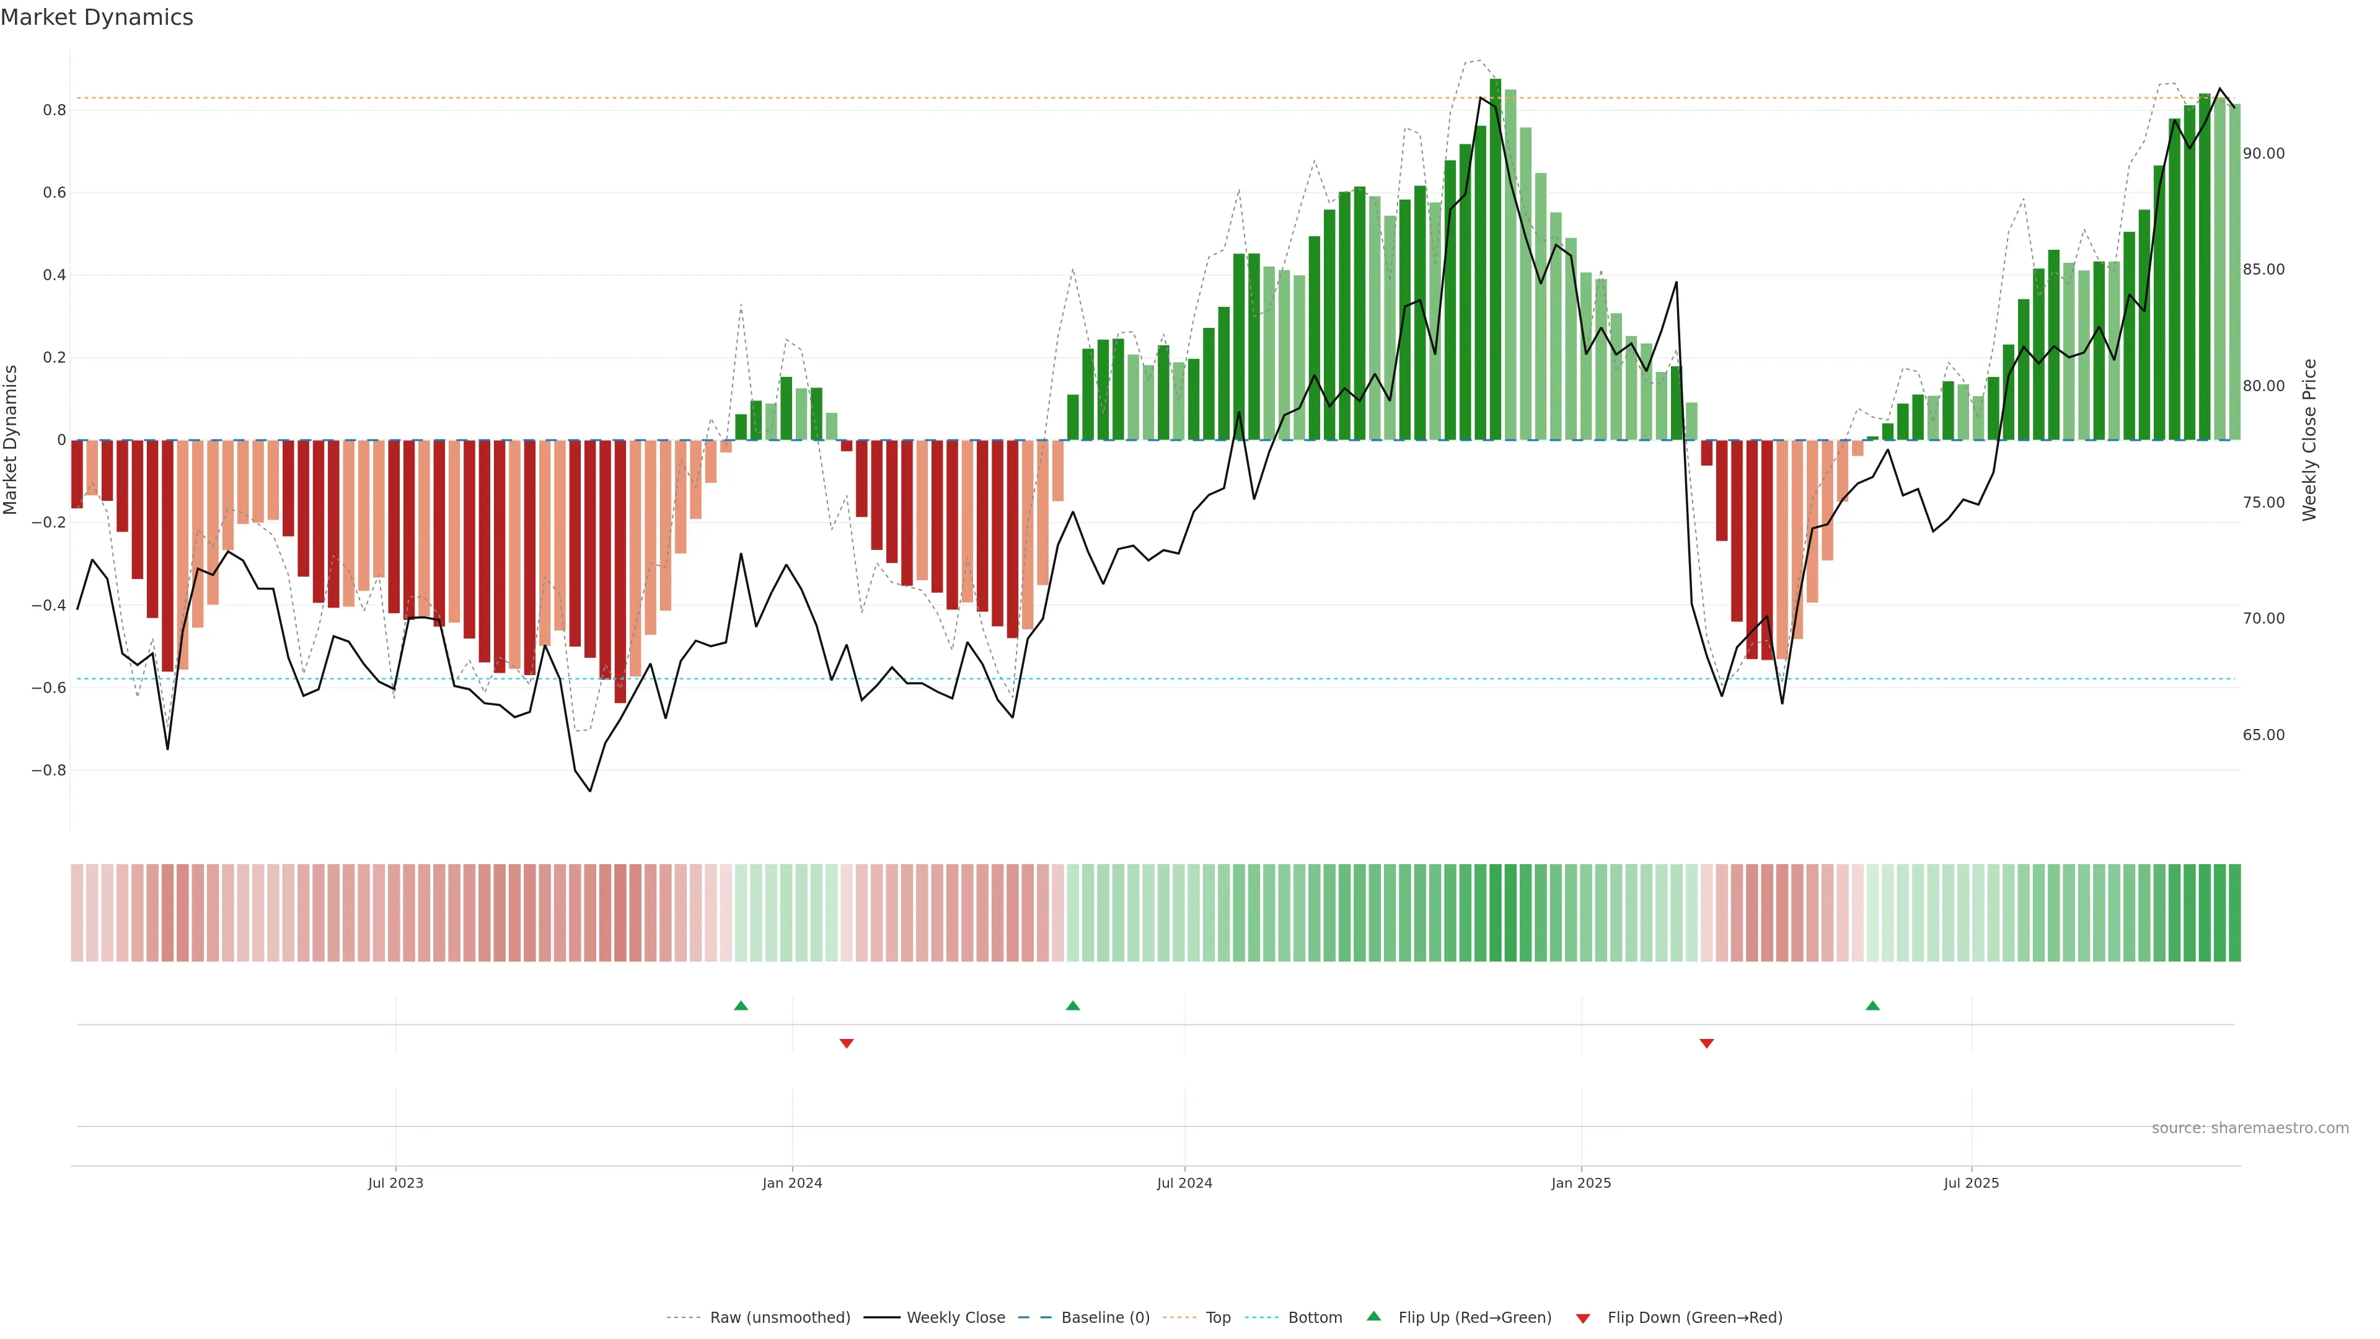Click the red flip-down triangle near January 2024

pyautogui.click(x=846, y=1043)
